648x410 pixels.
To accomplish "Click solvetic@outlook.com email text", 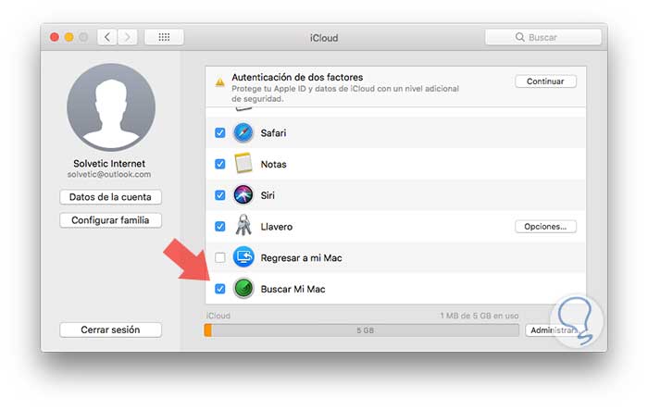I will click(x=109, y=174).
